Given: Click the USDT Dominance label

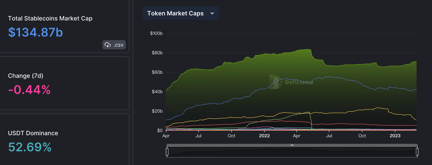Looking at the screenshot, I should [x=33, y=133].
